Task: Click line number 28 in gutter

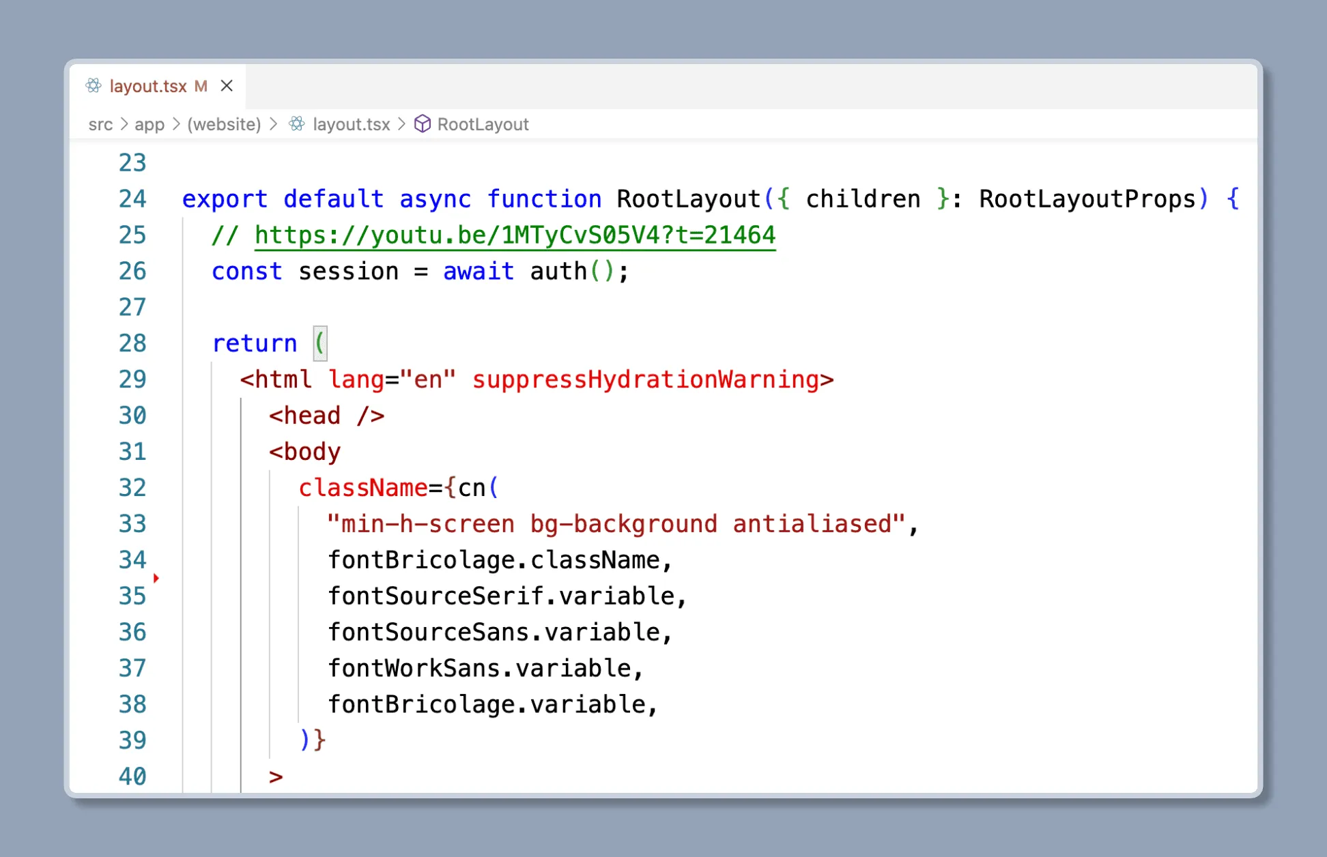Action: tap(132, 343)
